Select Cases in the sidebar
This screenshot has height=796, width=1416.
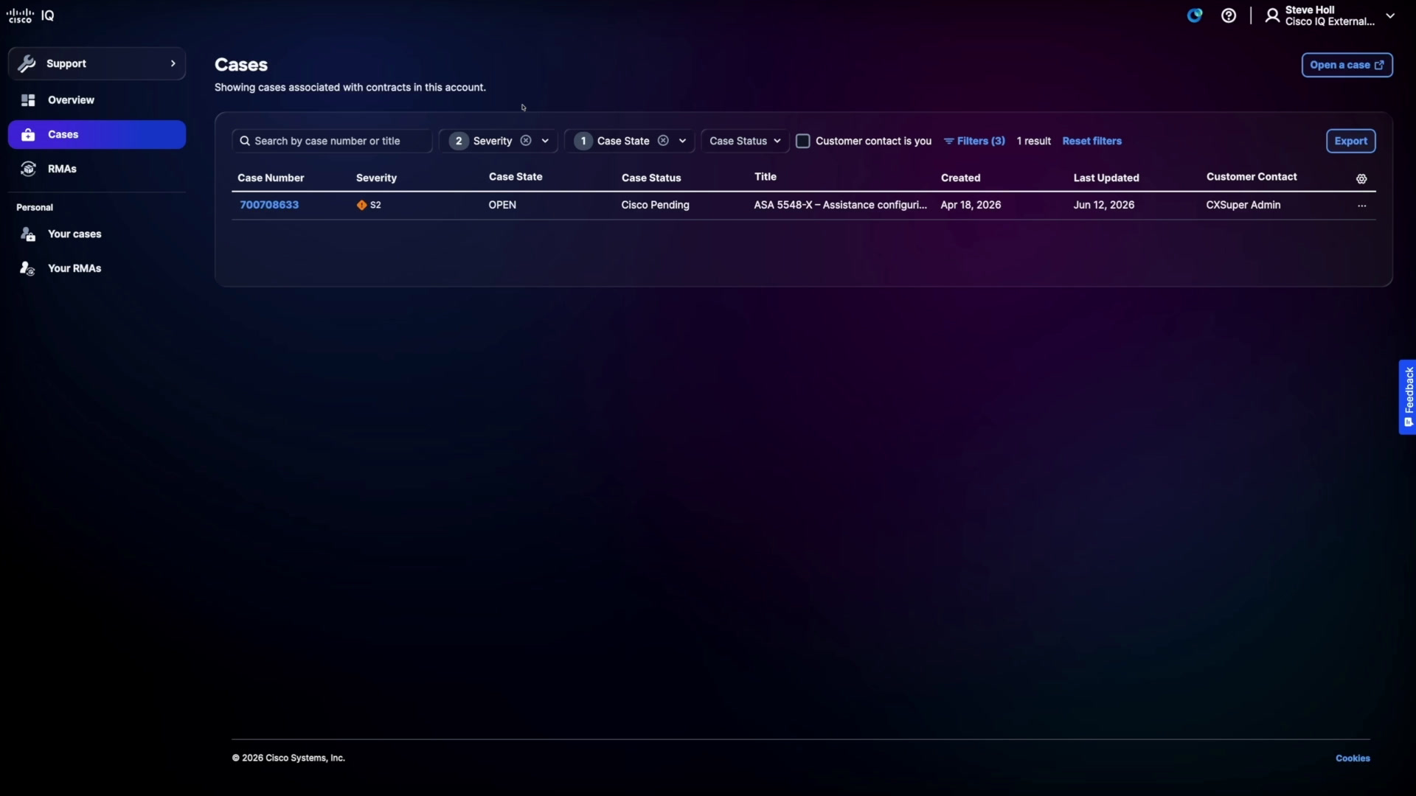click(97, 135)
